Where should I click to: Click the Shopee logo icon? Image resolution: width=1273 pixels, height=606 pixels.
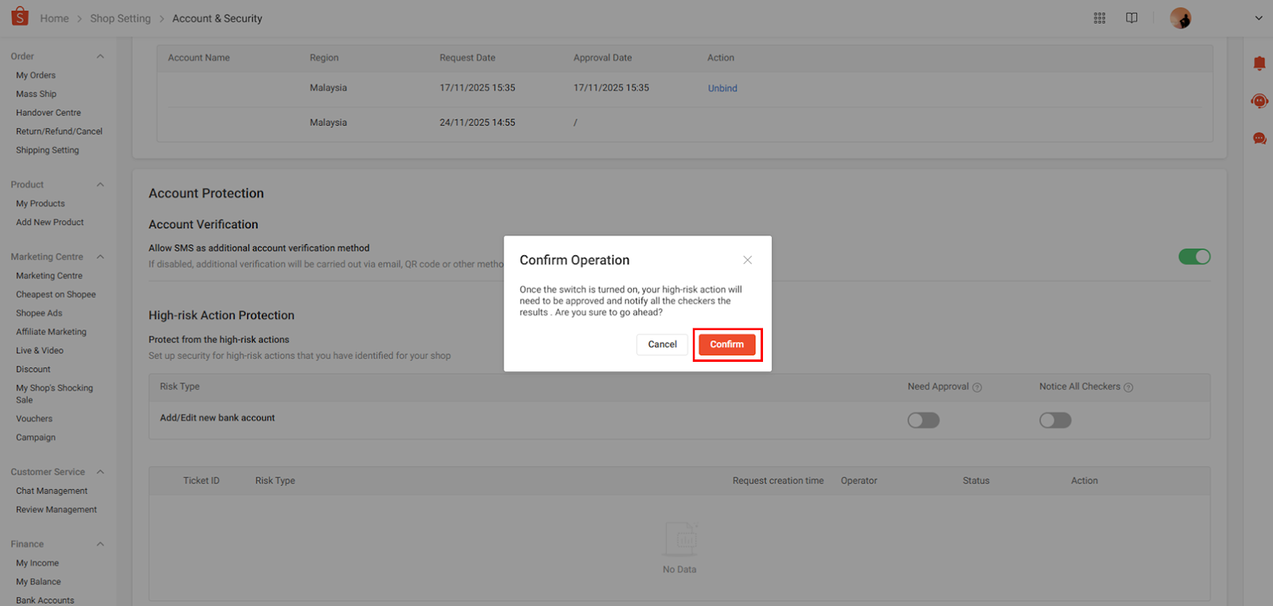click(20, 17)
